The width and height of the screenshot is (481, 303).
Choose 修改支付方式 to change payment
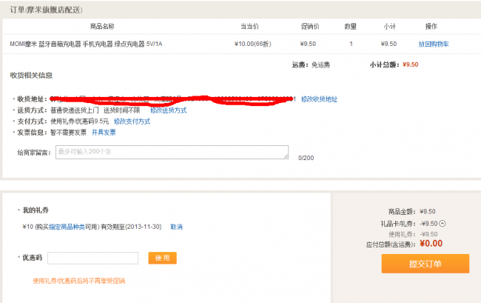pos(132,121)
